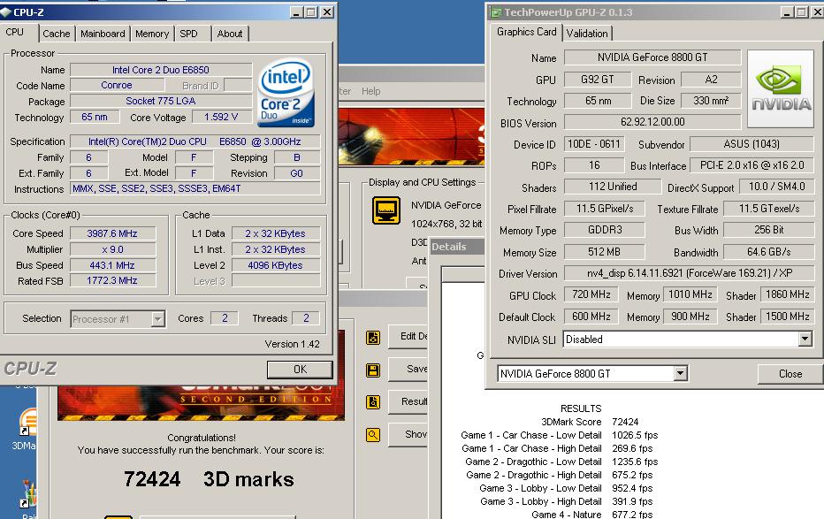Click the 72424 3D marks score text
This screenshot has height=519, width=824.
coord(209,479)
